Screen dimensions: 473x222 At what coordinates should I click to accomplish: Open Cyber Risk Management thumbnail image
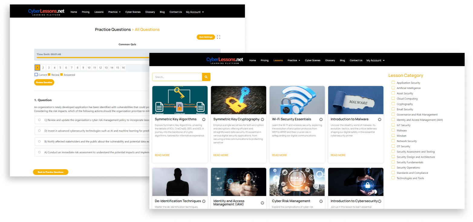297,182
